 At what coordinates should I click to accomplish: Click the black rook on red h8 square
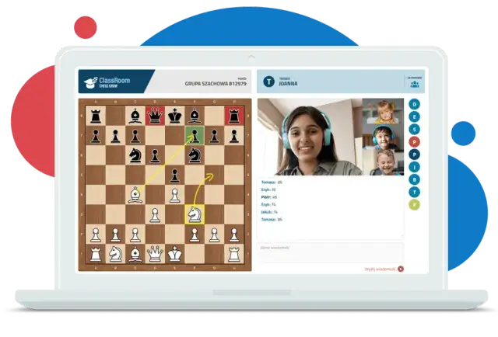tap(233, 116)
